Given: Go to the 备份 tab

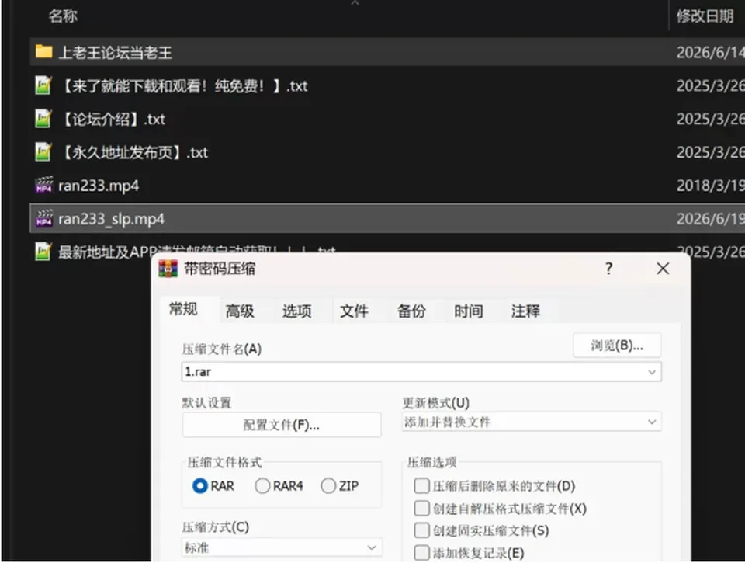Looking at the screenshot, I should [411, 311].
